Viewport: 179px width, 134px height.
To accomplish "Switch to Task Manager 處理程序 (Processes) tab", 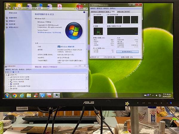I will coord(102,12).
